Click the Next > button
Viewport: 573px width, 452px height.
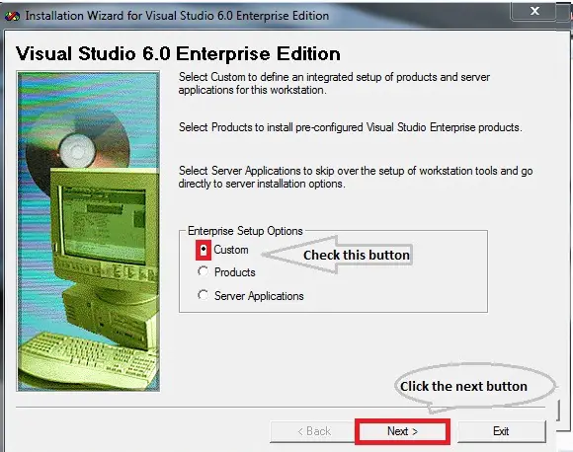pos(402,431)
